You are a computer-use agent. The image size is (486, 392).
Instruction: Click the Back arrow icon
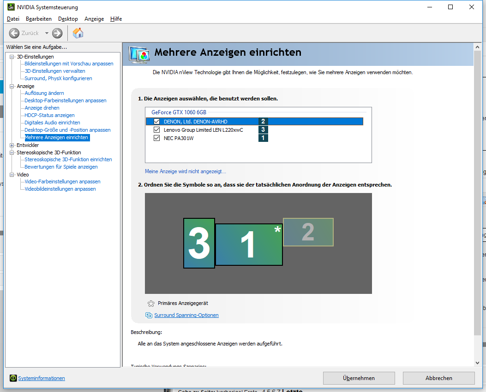point(14,33)
